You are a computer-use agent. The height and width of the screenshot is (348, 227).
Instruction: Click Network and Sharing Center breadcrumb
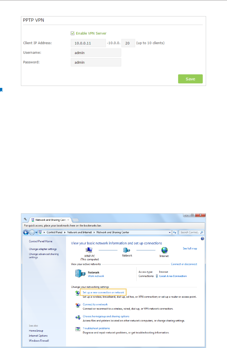[x=113, y=232]
